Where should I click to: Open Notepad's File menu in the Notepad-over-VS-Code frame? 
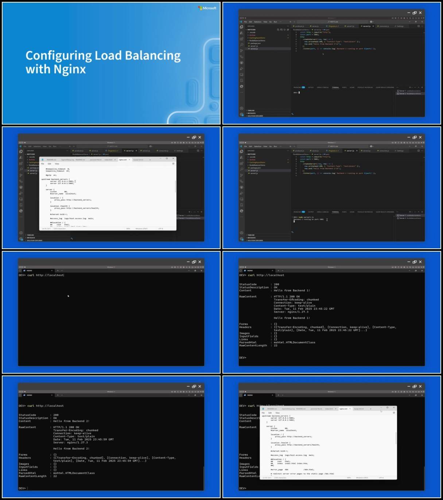(43, 164)
